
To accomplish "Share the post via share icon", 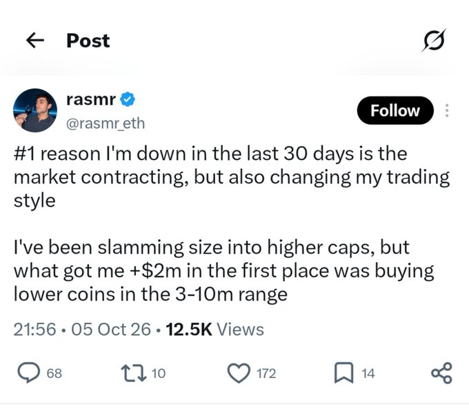I will click(x=441, y=372).
